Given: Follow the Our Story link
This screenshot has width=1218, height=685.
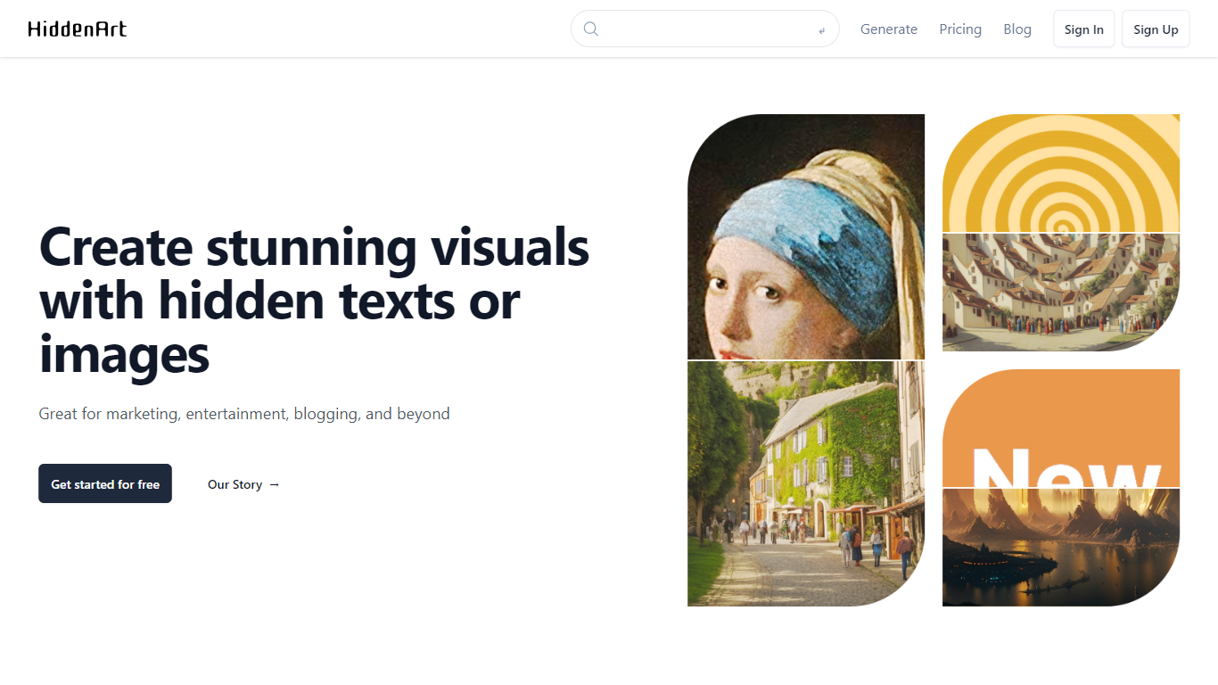Looking at the screenshot, I should (x=235, y=484).
